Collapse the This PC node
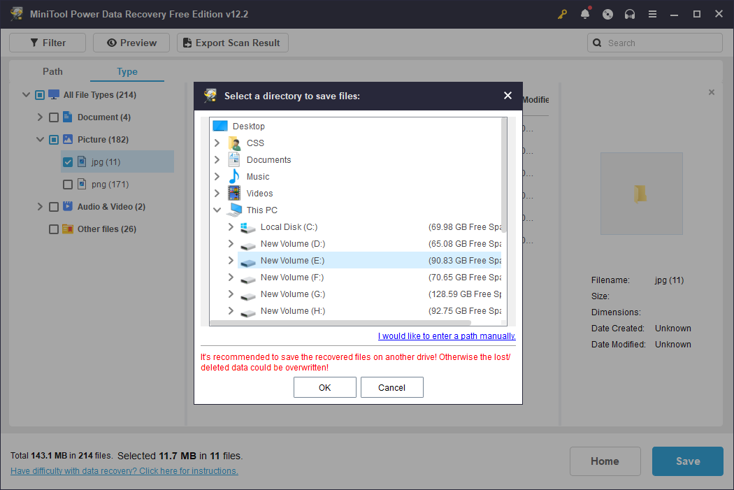 (x=217, y=210)
